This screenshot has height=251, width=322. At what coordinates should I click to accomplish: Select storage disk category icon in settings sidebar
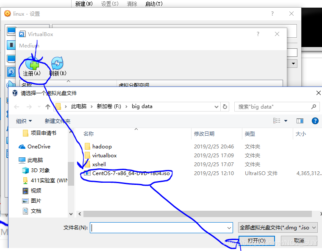point(11,72)
